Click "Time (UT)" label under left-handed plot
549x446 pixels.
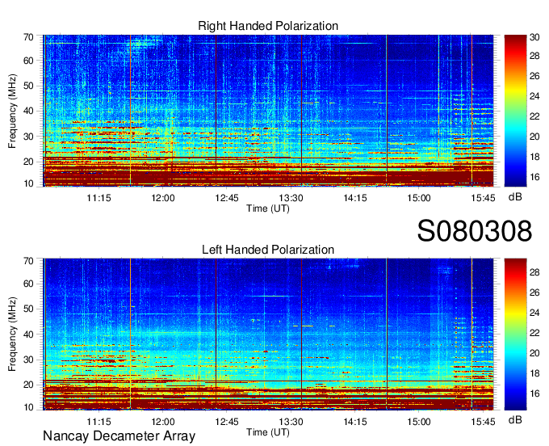pos(268,432)
